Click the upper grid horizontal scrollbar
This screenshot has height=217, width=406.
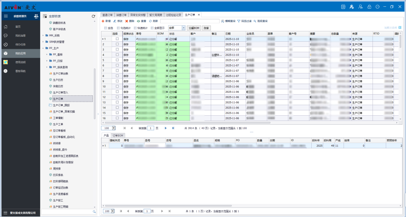click(x=188, y=123)
